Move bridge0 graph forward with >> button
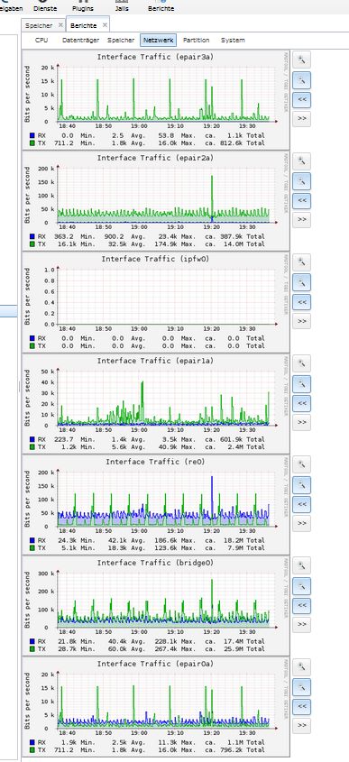 (301, 624)
